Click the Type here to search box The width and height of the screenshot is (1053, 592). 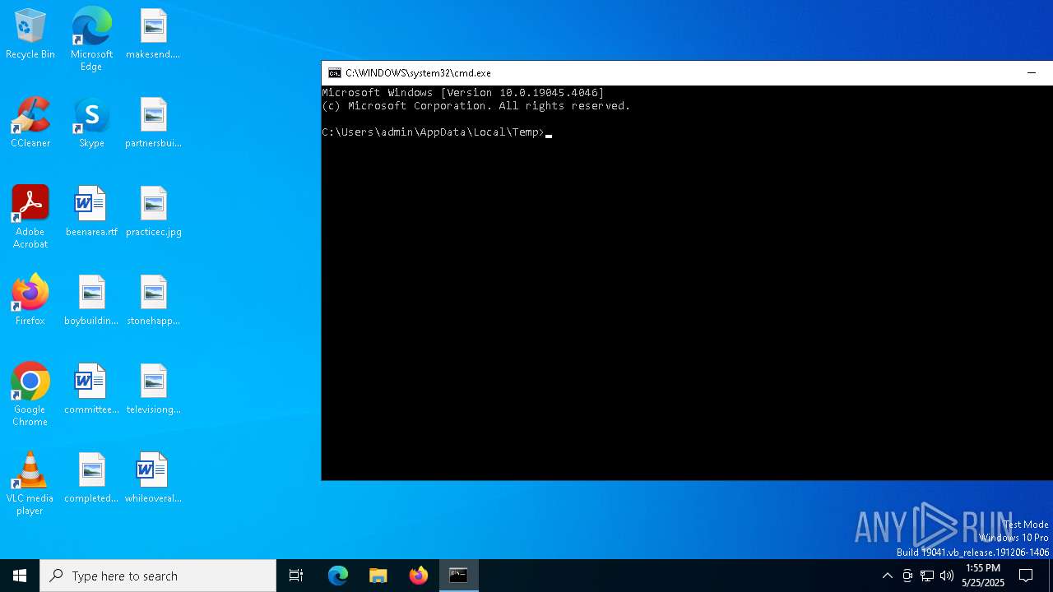(x=158, y=576)
